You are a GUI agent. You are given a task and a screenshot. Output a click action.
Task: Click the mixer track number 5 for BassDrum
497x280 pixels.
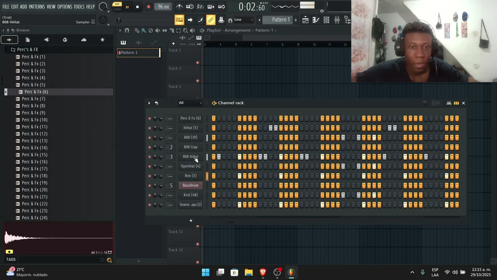click(x=171, y=185)
